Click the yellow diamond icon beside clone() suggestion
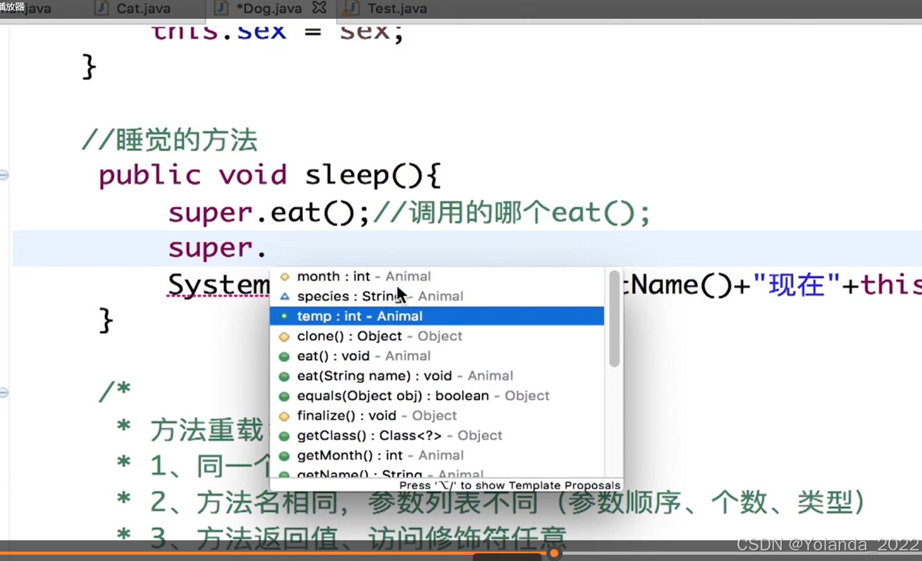 coord(285,336)
